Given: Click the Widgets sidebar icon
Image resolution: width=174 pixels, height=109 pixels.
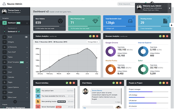Looking at the screenshot, I should tap(5, 42).
